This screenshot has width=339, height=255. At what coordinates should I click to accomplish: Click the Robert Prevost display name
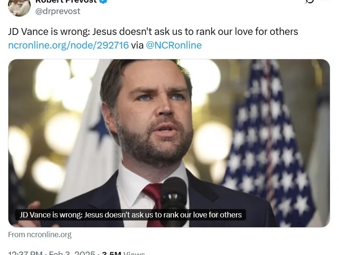click(66, 1)
